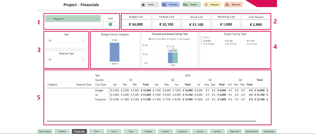Click the Cost Variance card
The image size is (315, 134).
[256, 21]
